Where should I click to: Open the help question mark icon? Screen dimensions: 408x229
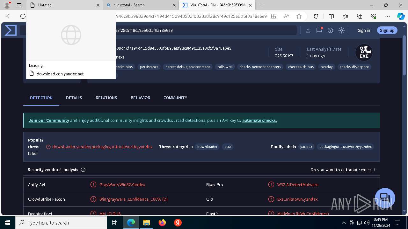(x=330, y=30)
